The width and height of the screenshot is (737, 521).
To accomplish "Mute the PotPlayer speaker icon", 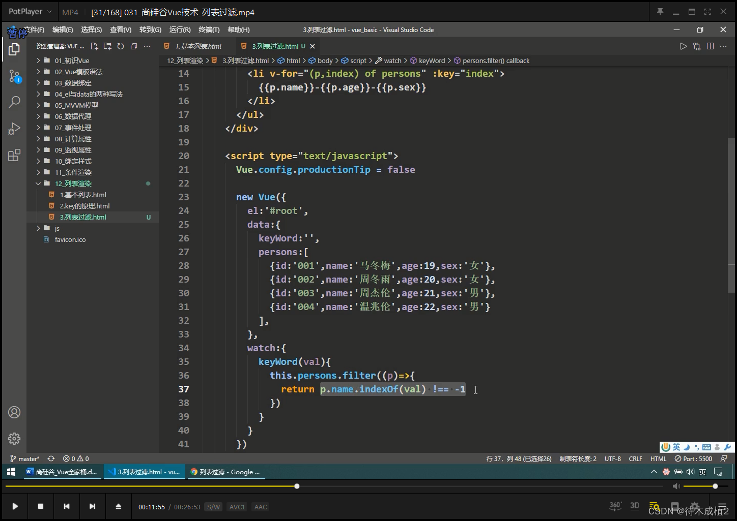I will (x=676, y=486).
